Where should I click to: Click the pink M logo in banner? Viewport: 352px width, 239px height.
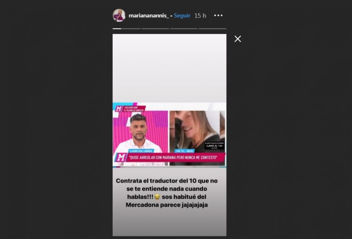[x=121, y=157]
